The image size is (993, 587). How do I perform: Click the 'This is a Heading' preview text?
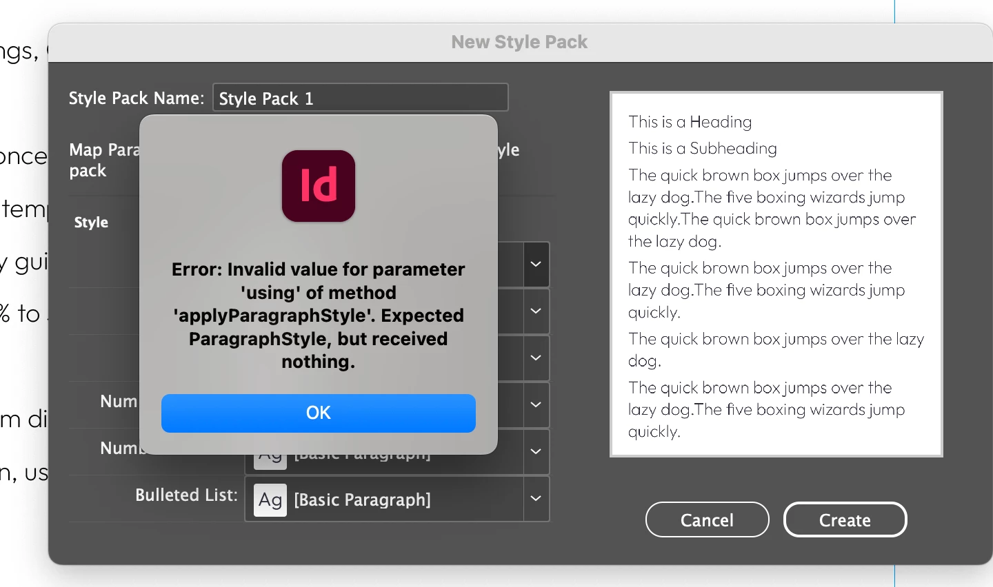pyautogui.click(x=690, y=122)
